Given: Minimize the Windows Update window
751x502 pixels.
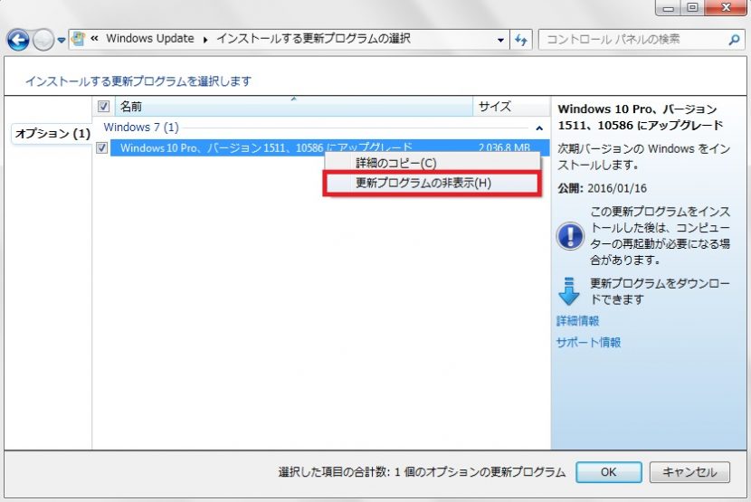Looking at the screenshot, I should click(669, 7).
